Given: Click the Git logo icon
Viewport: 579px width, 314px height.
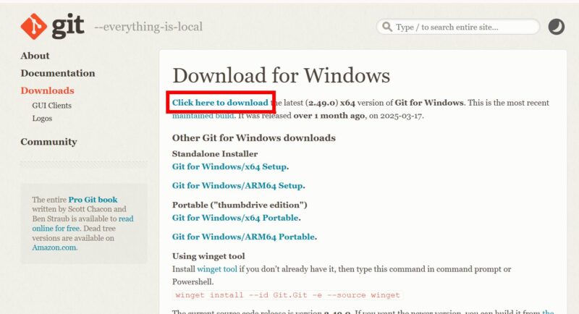Looking at the screenshot, I should pyautogui.click(x=33, y=26).
